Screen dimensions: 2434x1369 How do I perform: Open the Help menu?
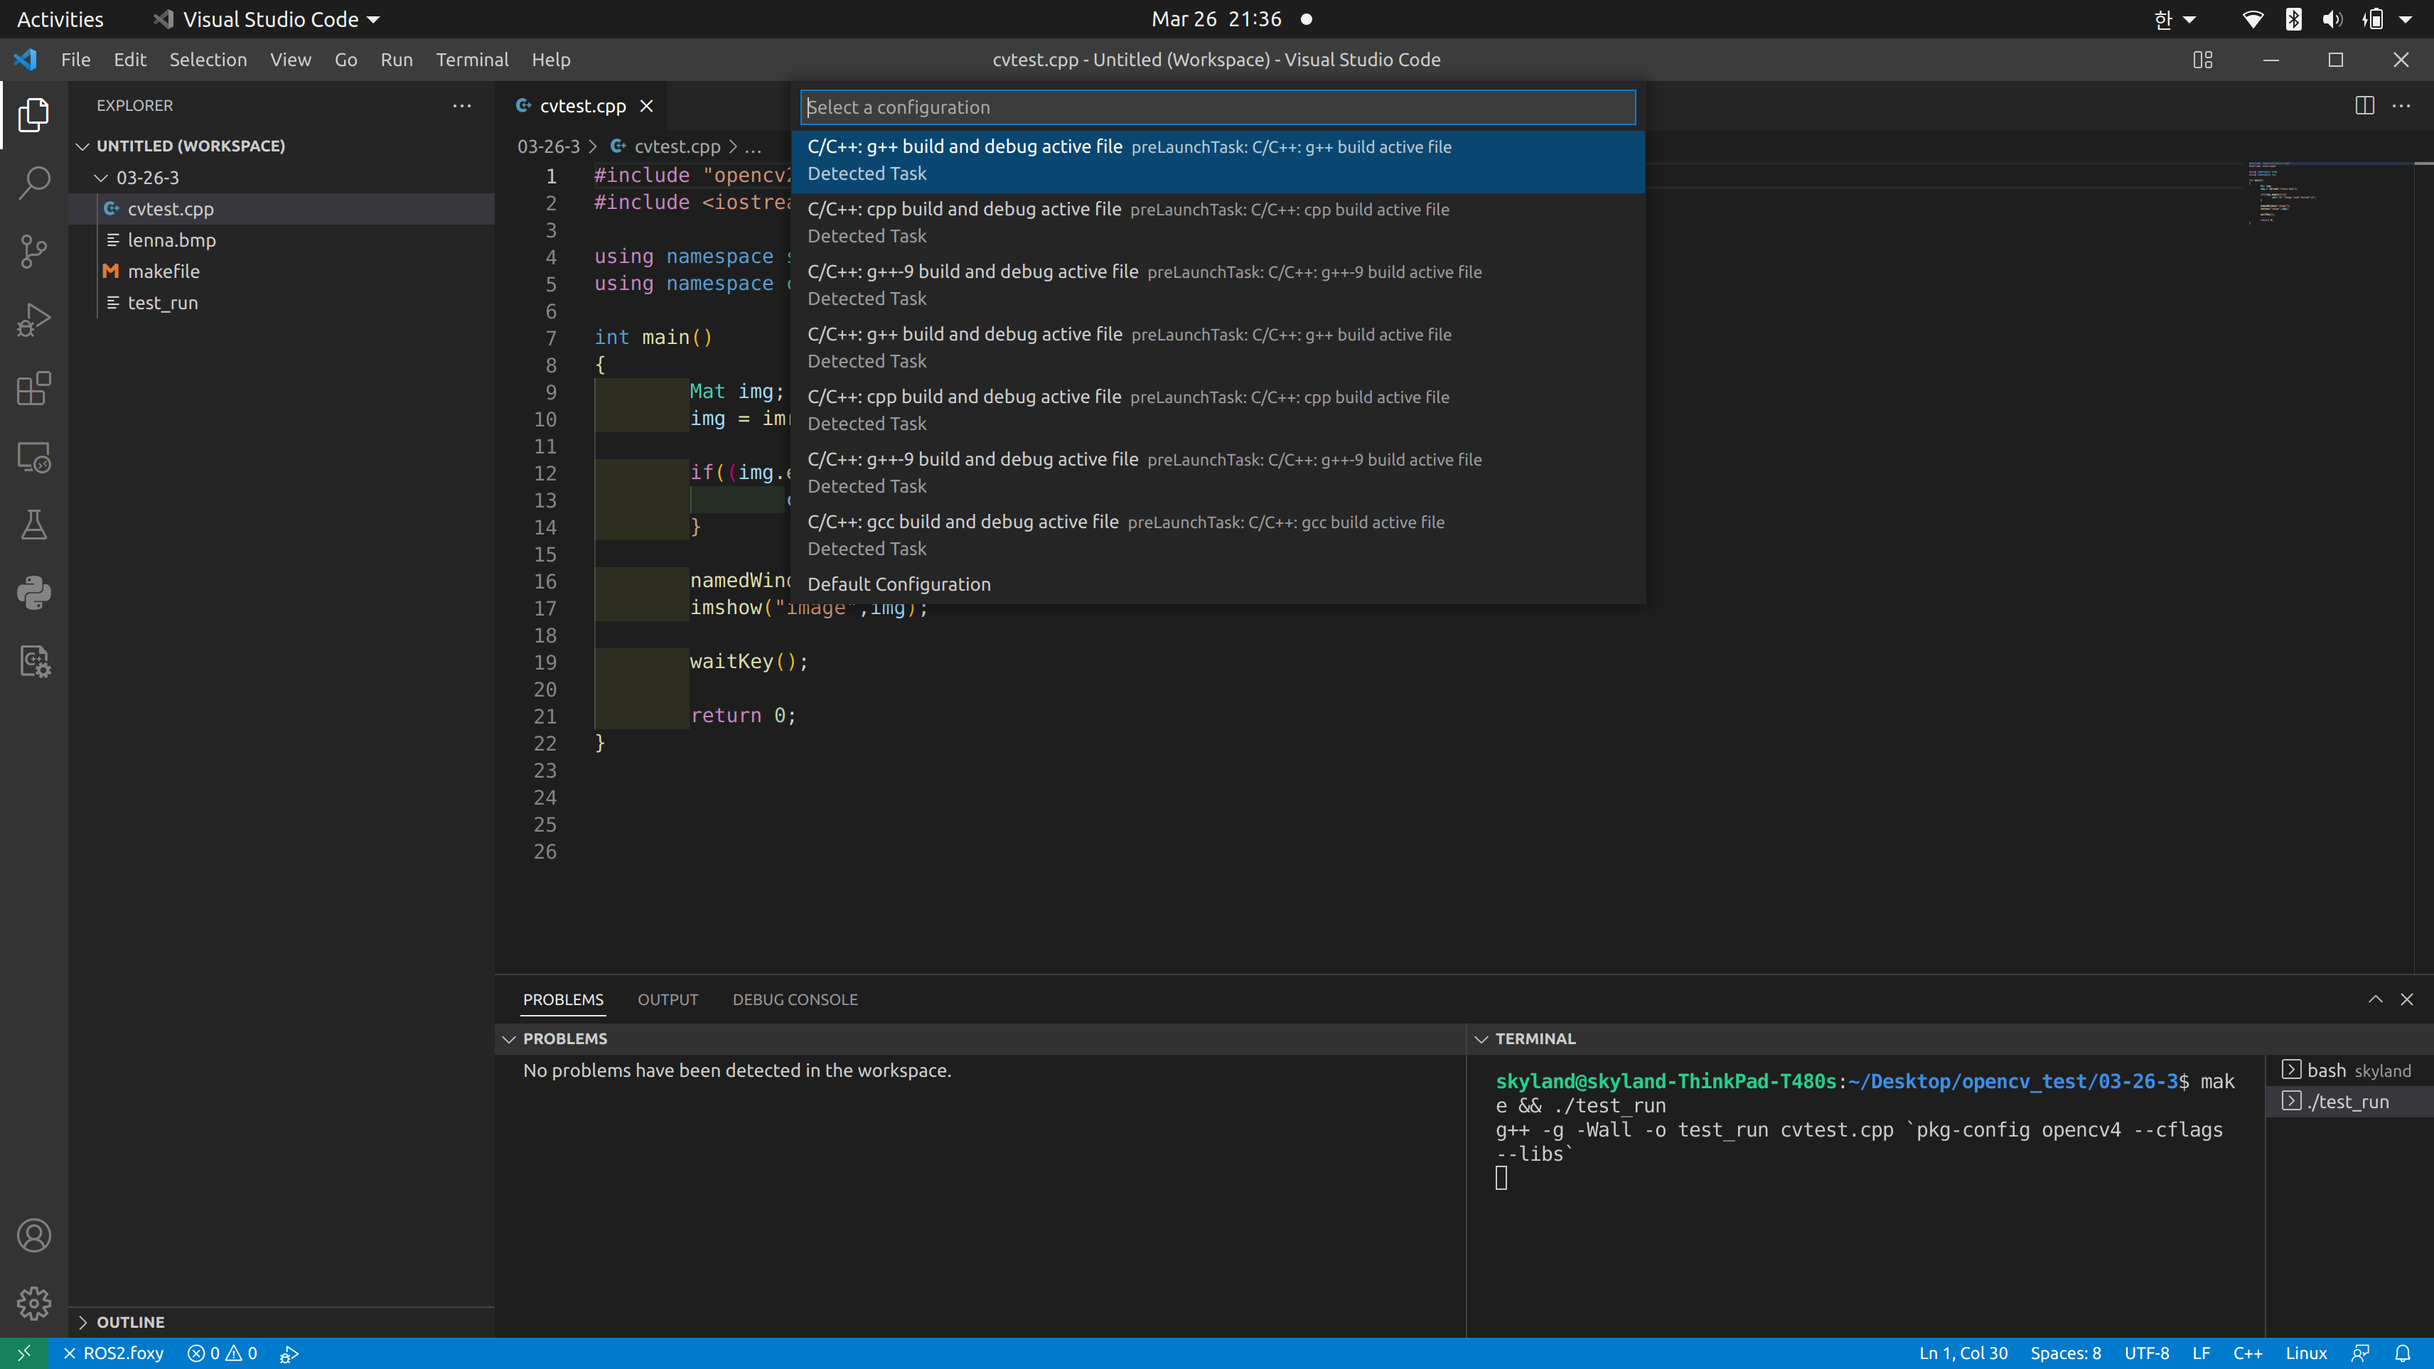[551, 60]
